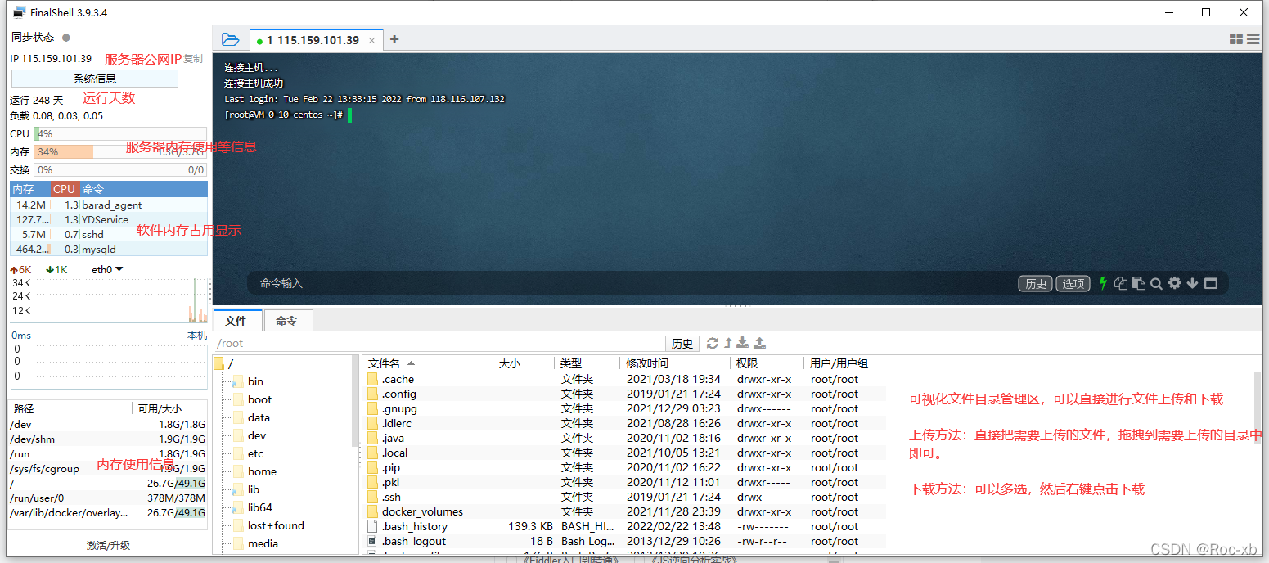Open terminal 历史 command history button
This screenshot has height=563, width=1269.
pyautogui.click(x=1035, y=284)
